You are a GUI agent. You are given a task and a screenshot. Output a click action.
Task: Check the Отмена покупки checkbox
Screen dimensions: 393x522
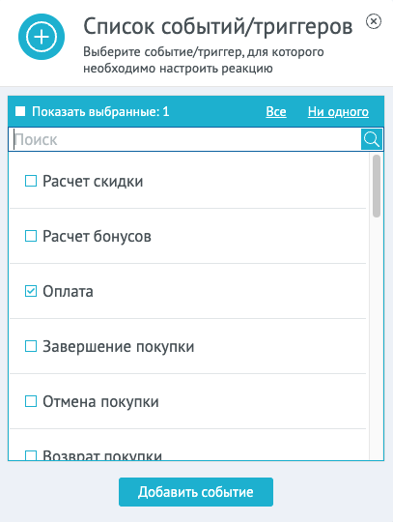[31, 401]
